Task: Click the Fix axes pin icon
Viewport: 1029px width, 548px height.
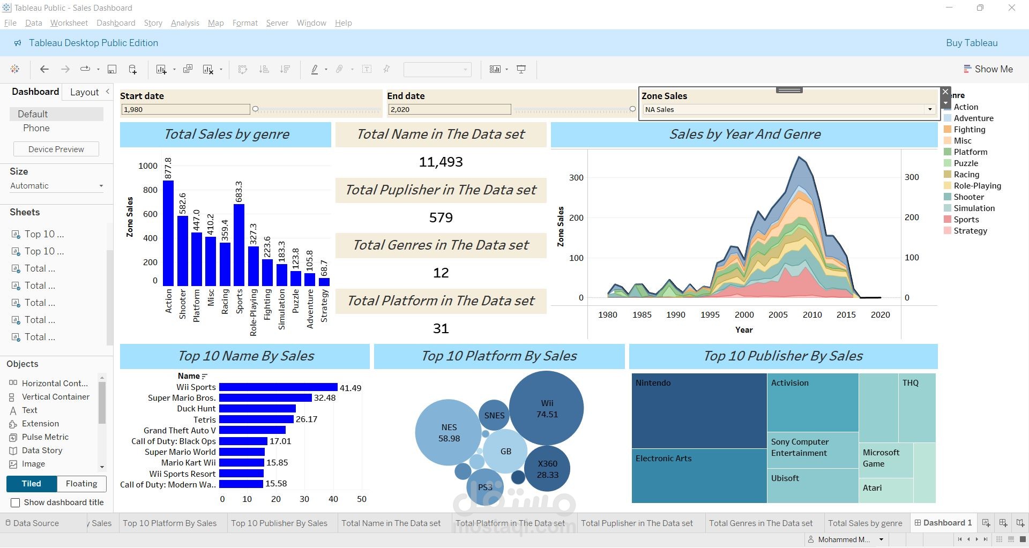Action: pyautogui.click(x=386, y=69)
